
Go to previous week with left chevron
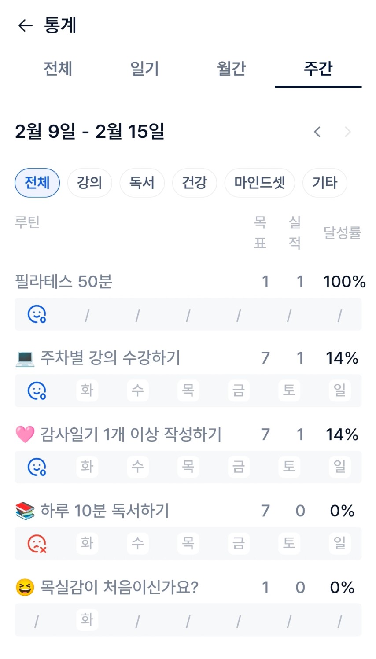(x=317, y=132)
